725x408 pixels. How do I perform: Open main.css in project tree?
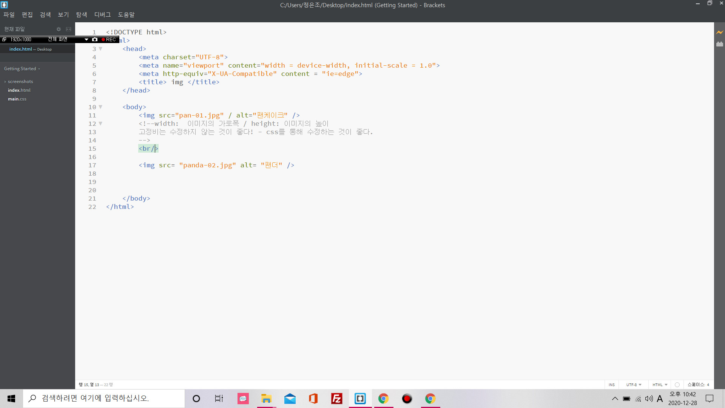17,99
